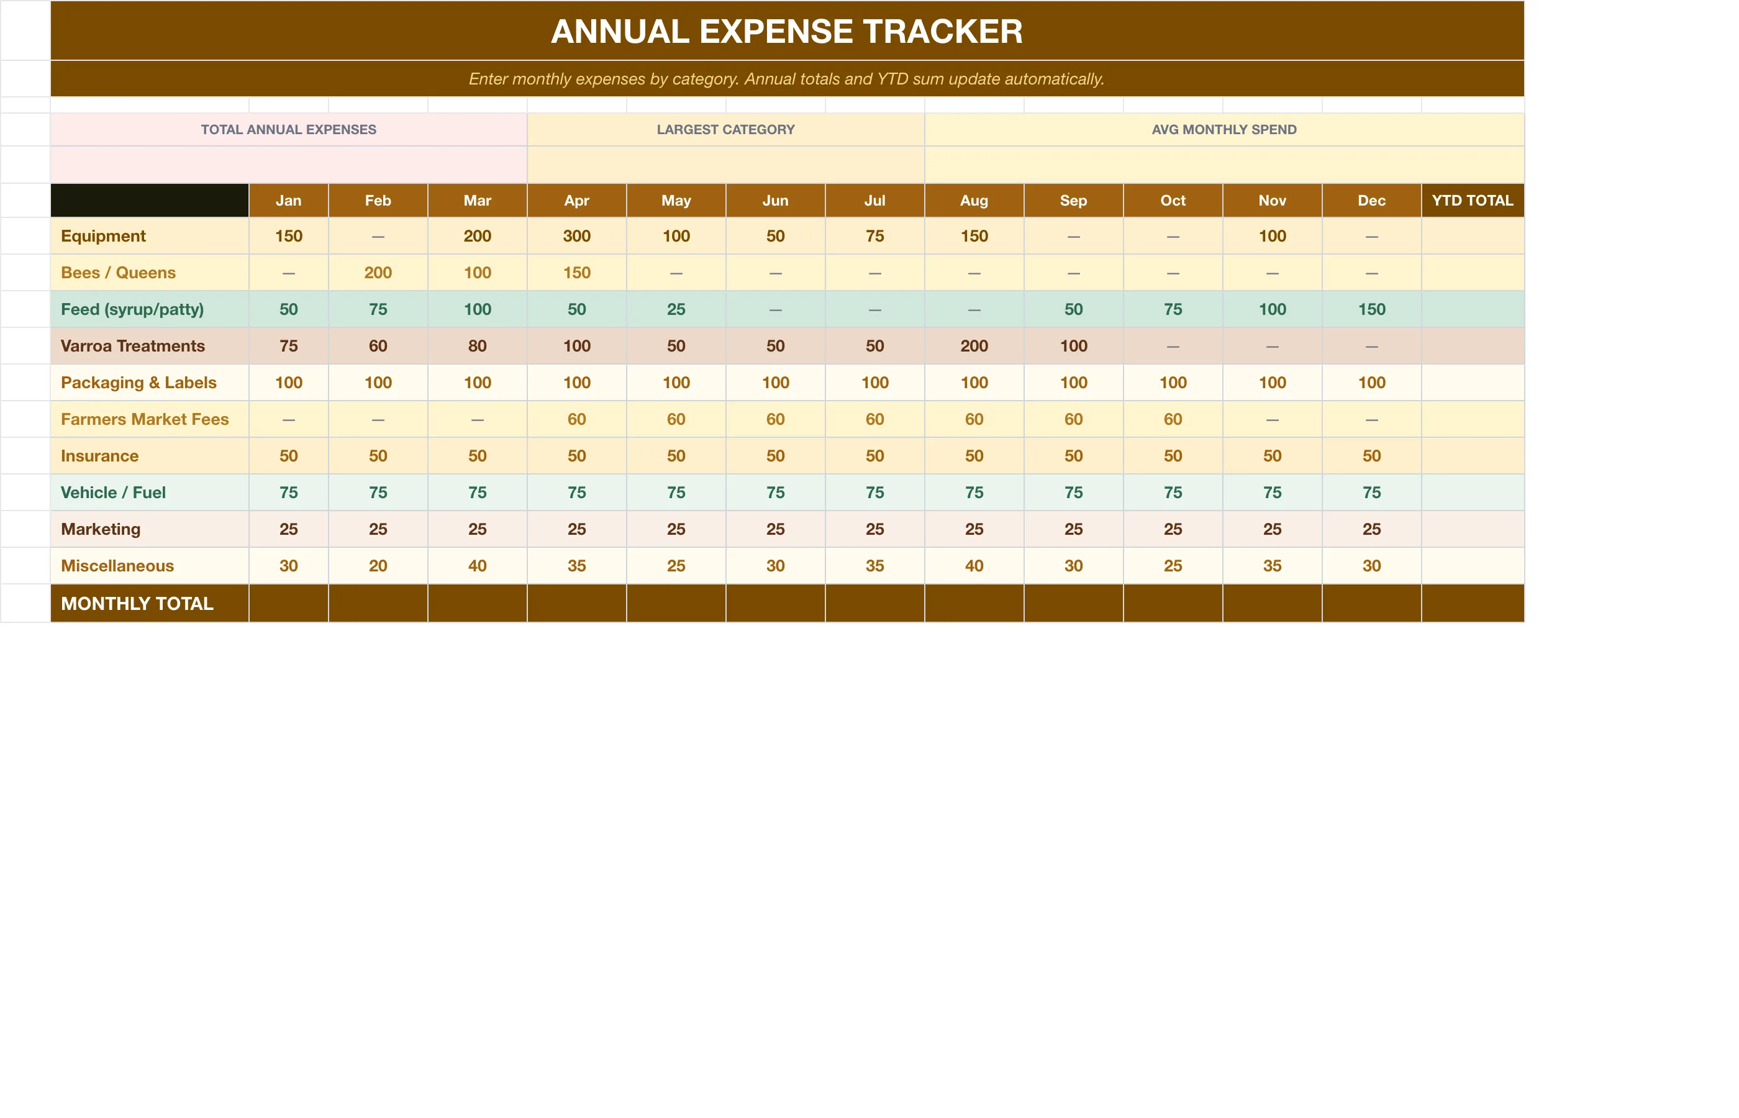Select Equipment April value 300
Image resolution: width=1739 pixels, height=1118 pixels.
coord(576,236)
